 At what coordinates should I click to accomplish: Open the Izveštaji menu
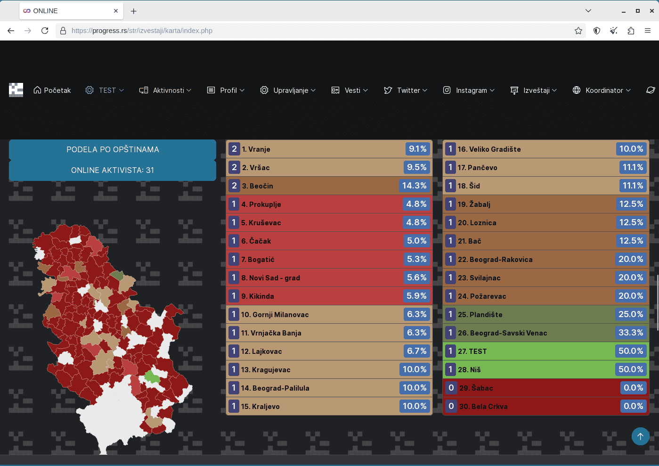(534, 90)
